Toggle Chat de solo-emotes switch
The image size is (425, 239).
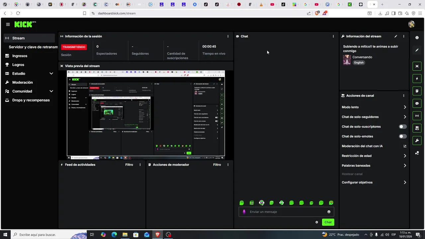(x=403, y=136)
